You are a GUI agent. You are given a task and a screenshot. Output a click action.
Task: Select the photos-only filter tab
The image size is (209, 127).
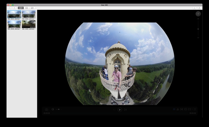click(32, 8)
